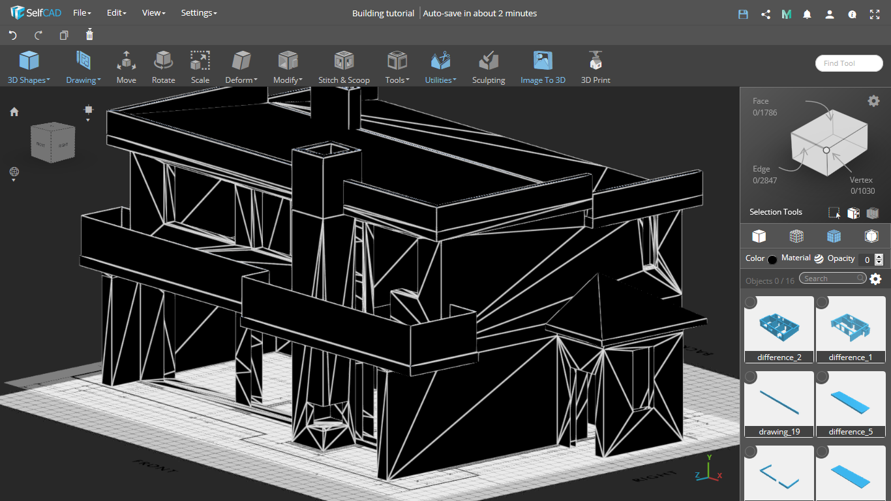Open the user account icon
The image size is (891, 501).
[830, 14]
